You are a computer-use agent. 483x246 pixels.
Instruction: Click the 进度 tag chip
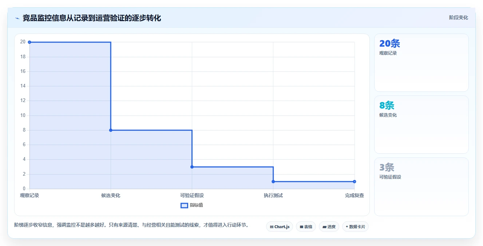point(329,227)
